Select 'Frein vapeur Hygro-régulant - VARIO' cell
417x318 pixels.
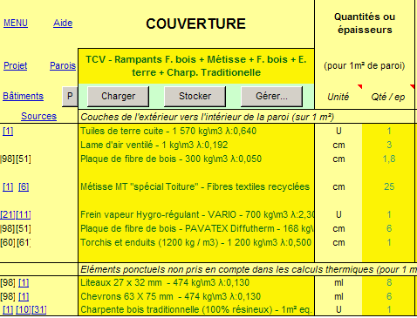click(x=196, y=214)
